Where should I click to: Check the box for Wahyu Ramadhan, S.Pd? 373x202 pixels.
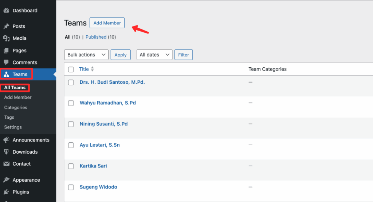[71, 103]
